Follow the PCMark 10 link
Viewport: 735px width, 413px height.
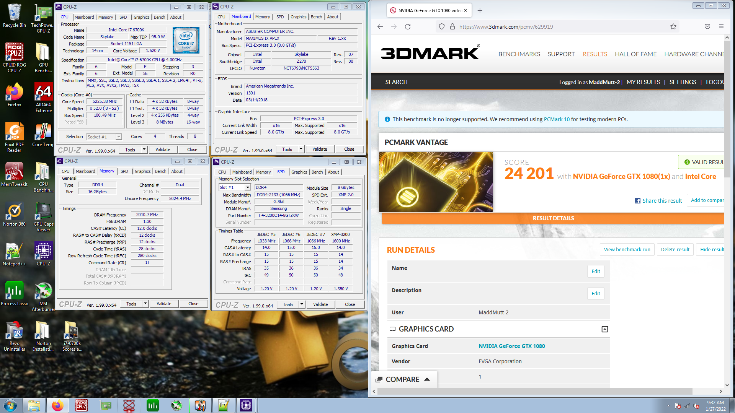557,119
